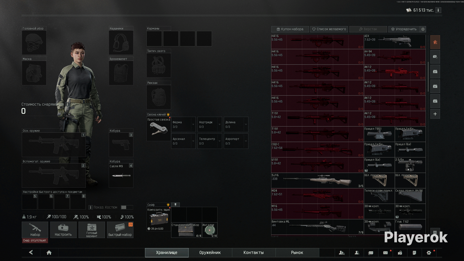Screen dimensions: 464x261
Task: Switch to the Оружейник tab
Action: 210,253
